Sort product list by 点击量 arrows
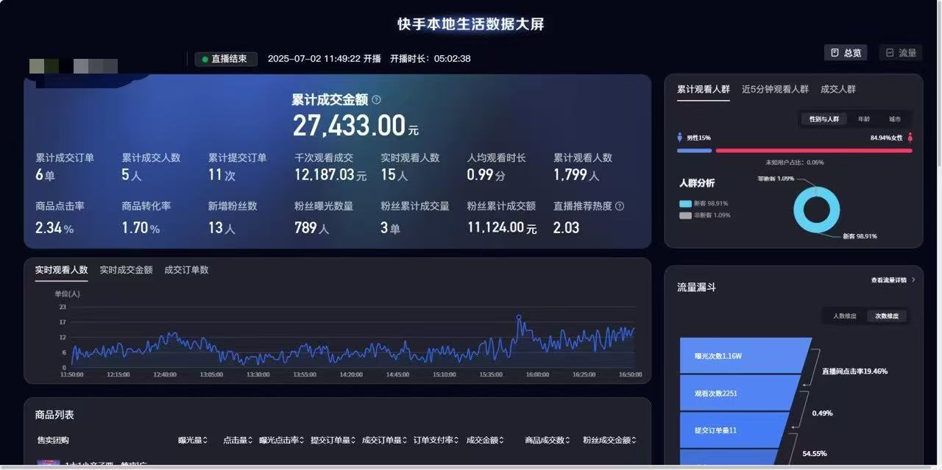Image resolution: width=942 pixels, height=470 pixels. coord(250,441)
